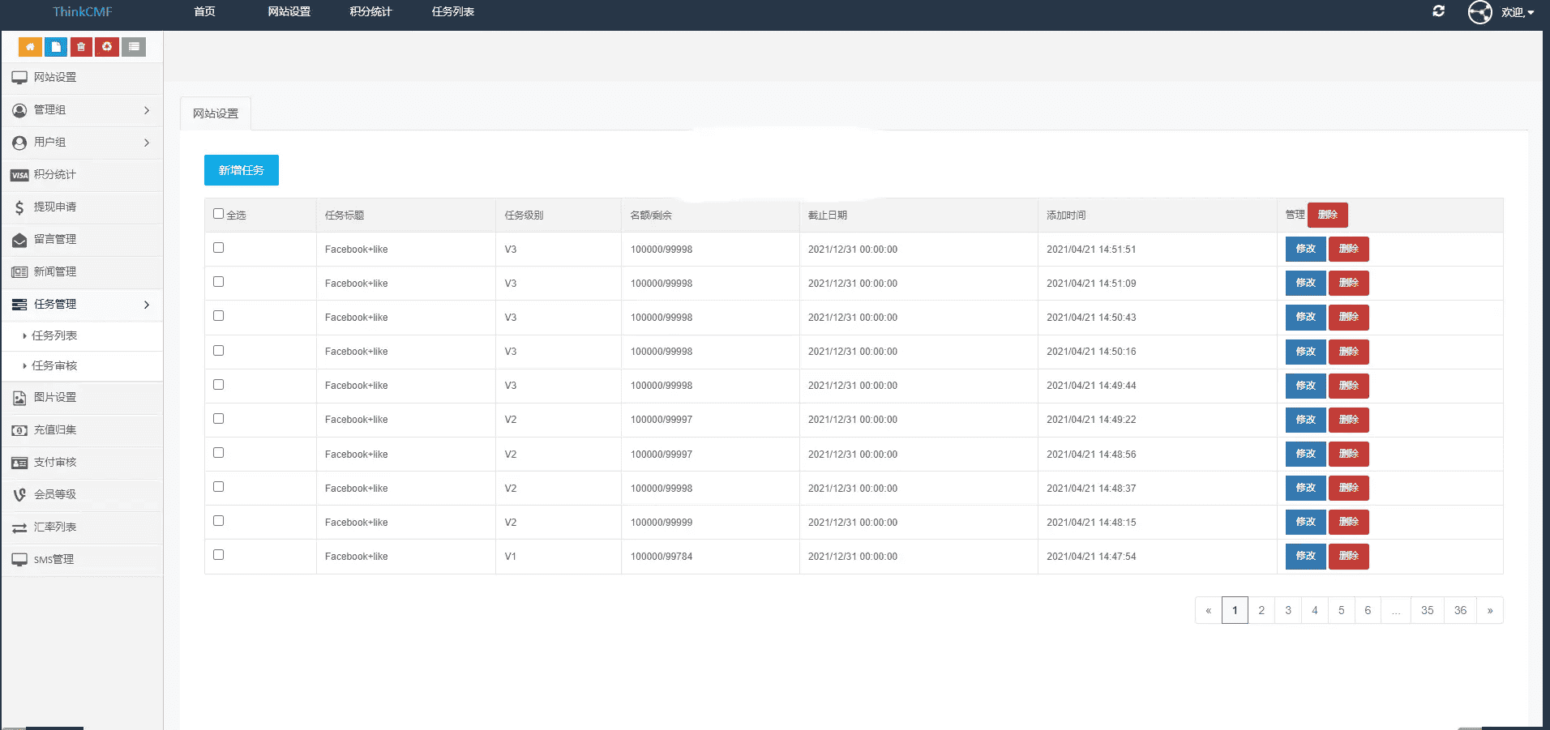Viewport: 1550px width, 730px height.
Task: Check the box for the first Facebook+like row
Action: (218, 248)
